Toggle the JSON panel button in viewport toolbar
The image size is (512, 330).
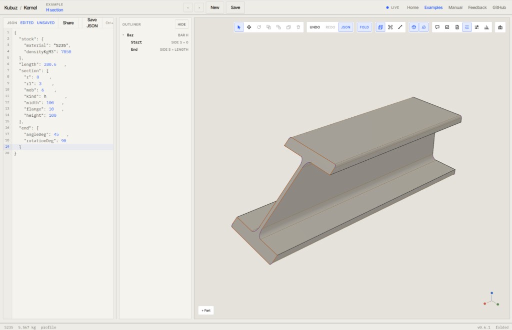[x=345, y=27]
